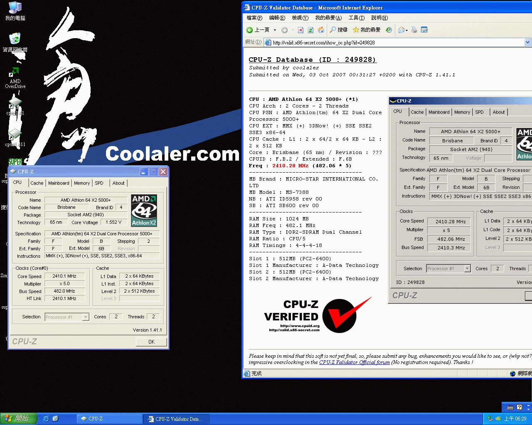Open the History toolbar icon
The image size is (532, 425).
pyautogui.click(x=389, y=30)
